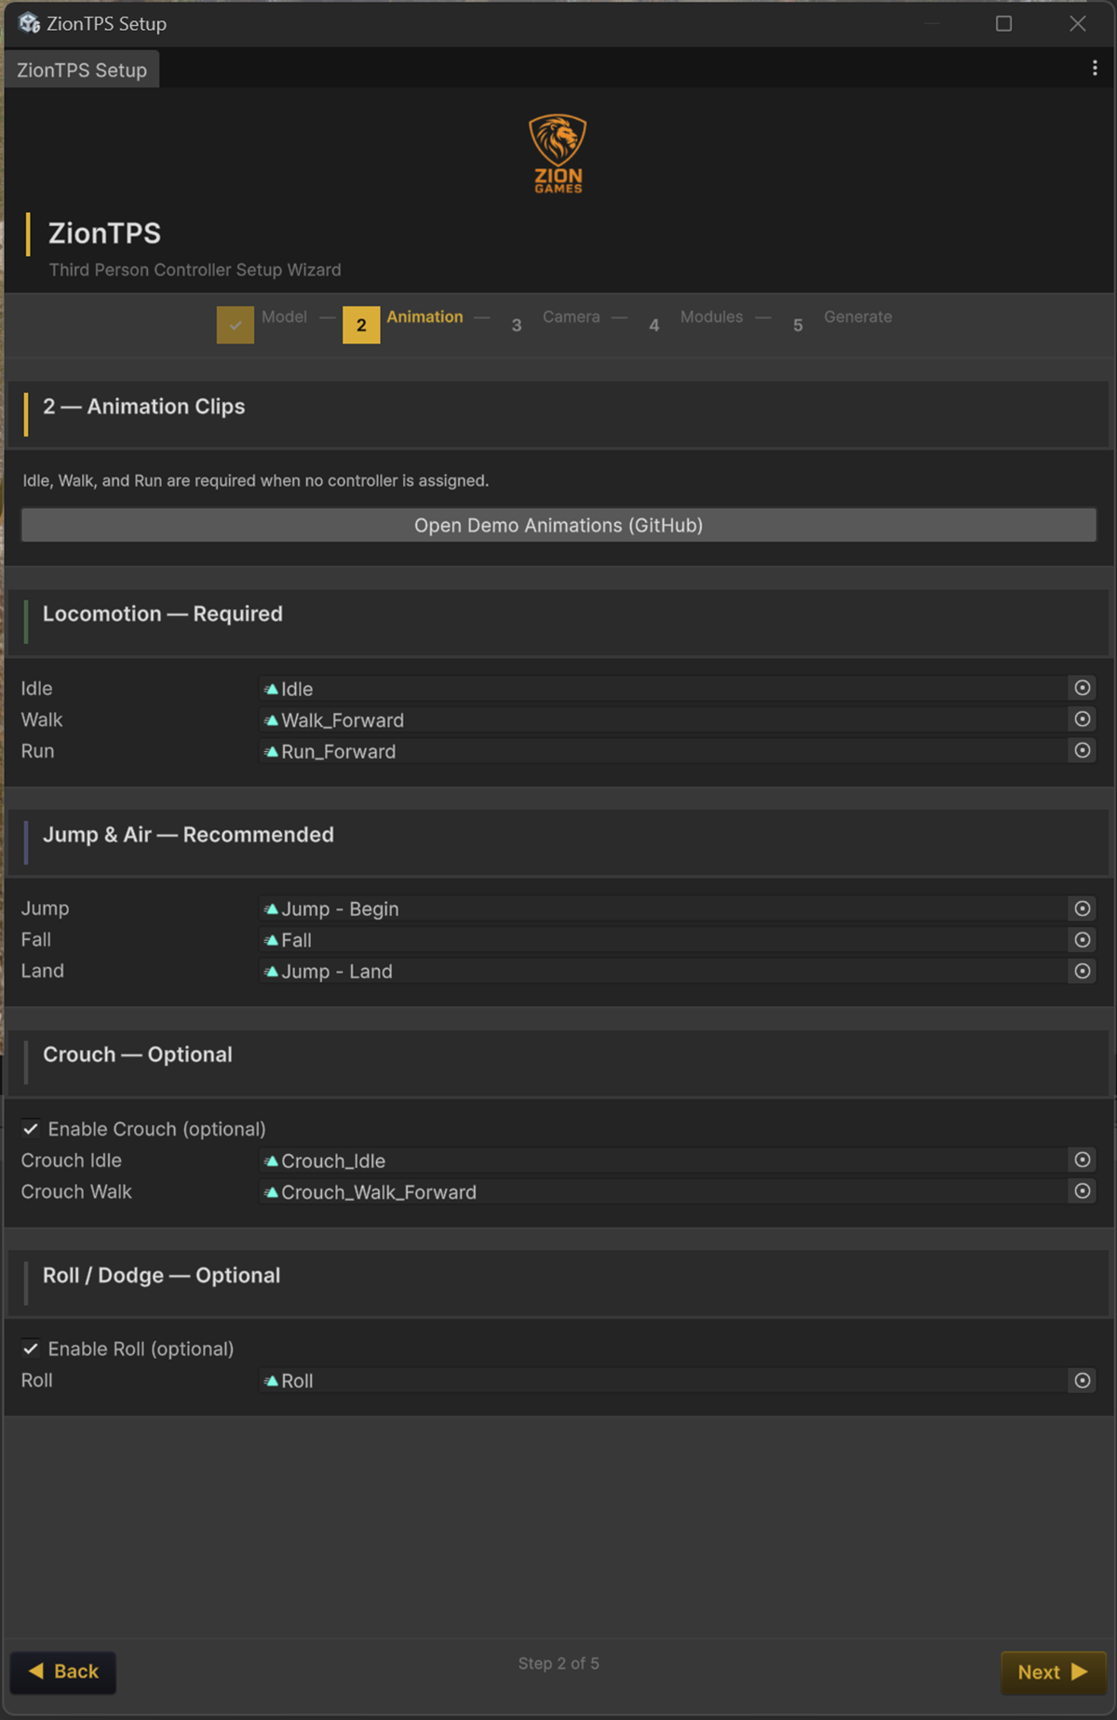
Task: Go to the Camera step label
Action: [572, 316]
